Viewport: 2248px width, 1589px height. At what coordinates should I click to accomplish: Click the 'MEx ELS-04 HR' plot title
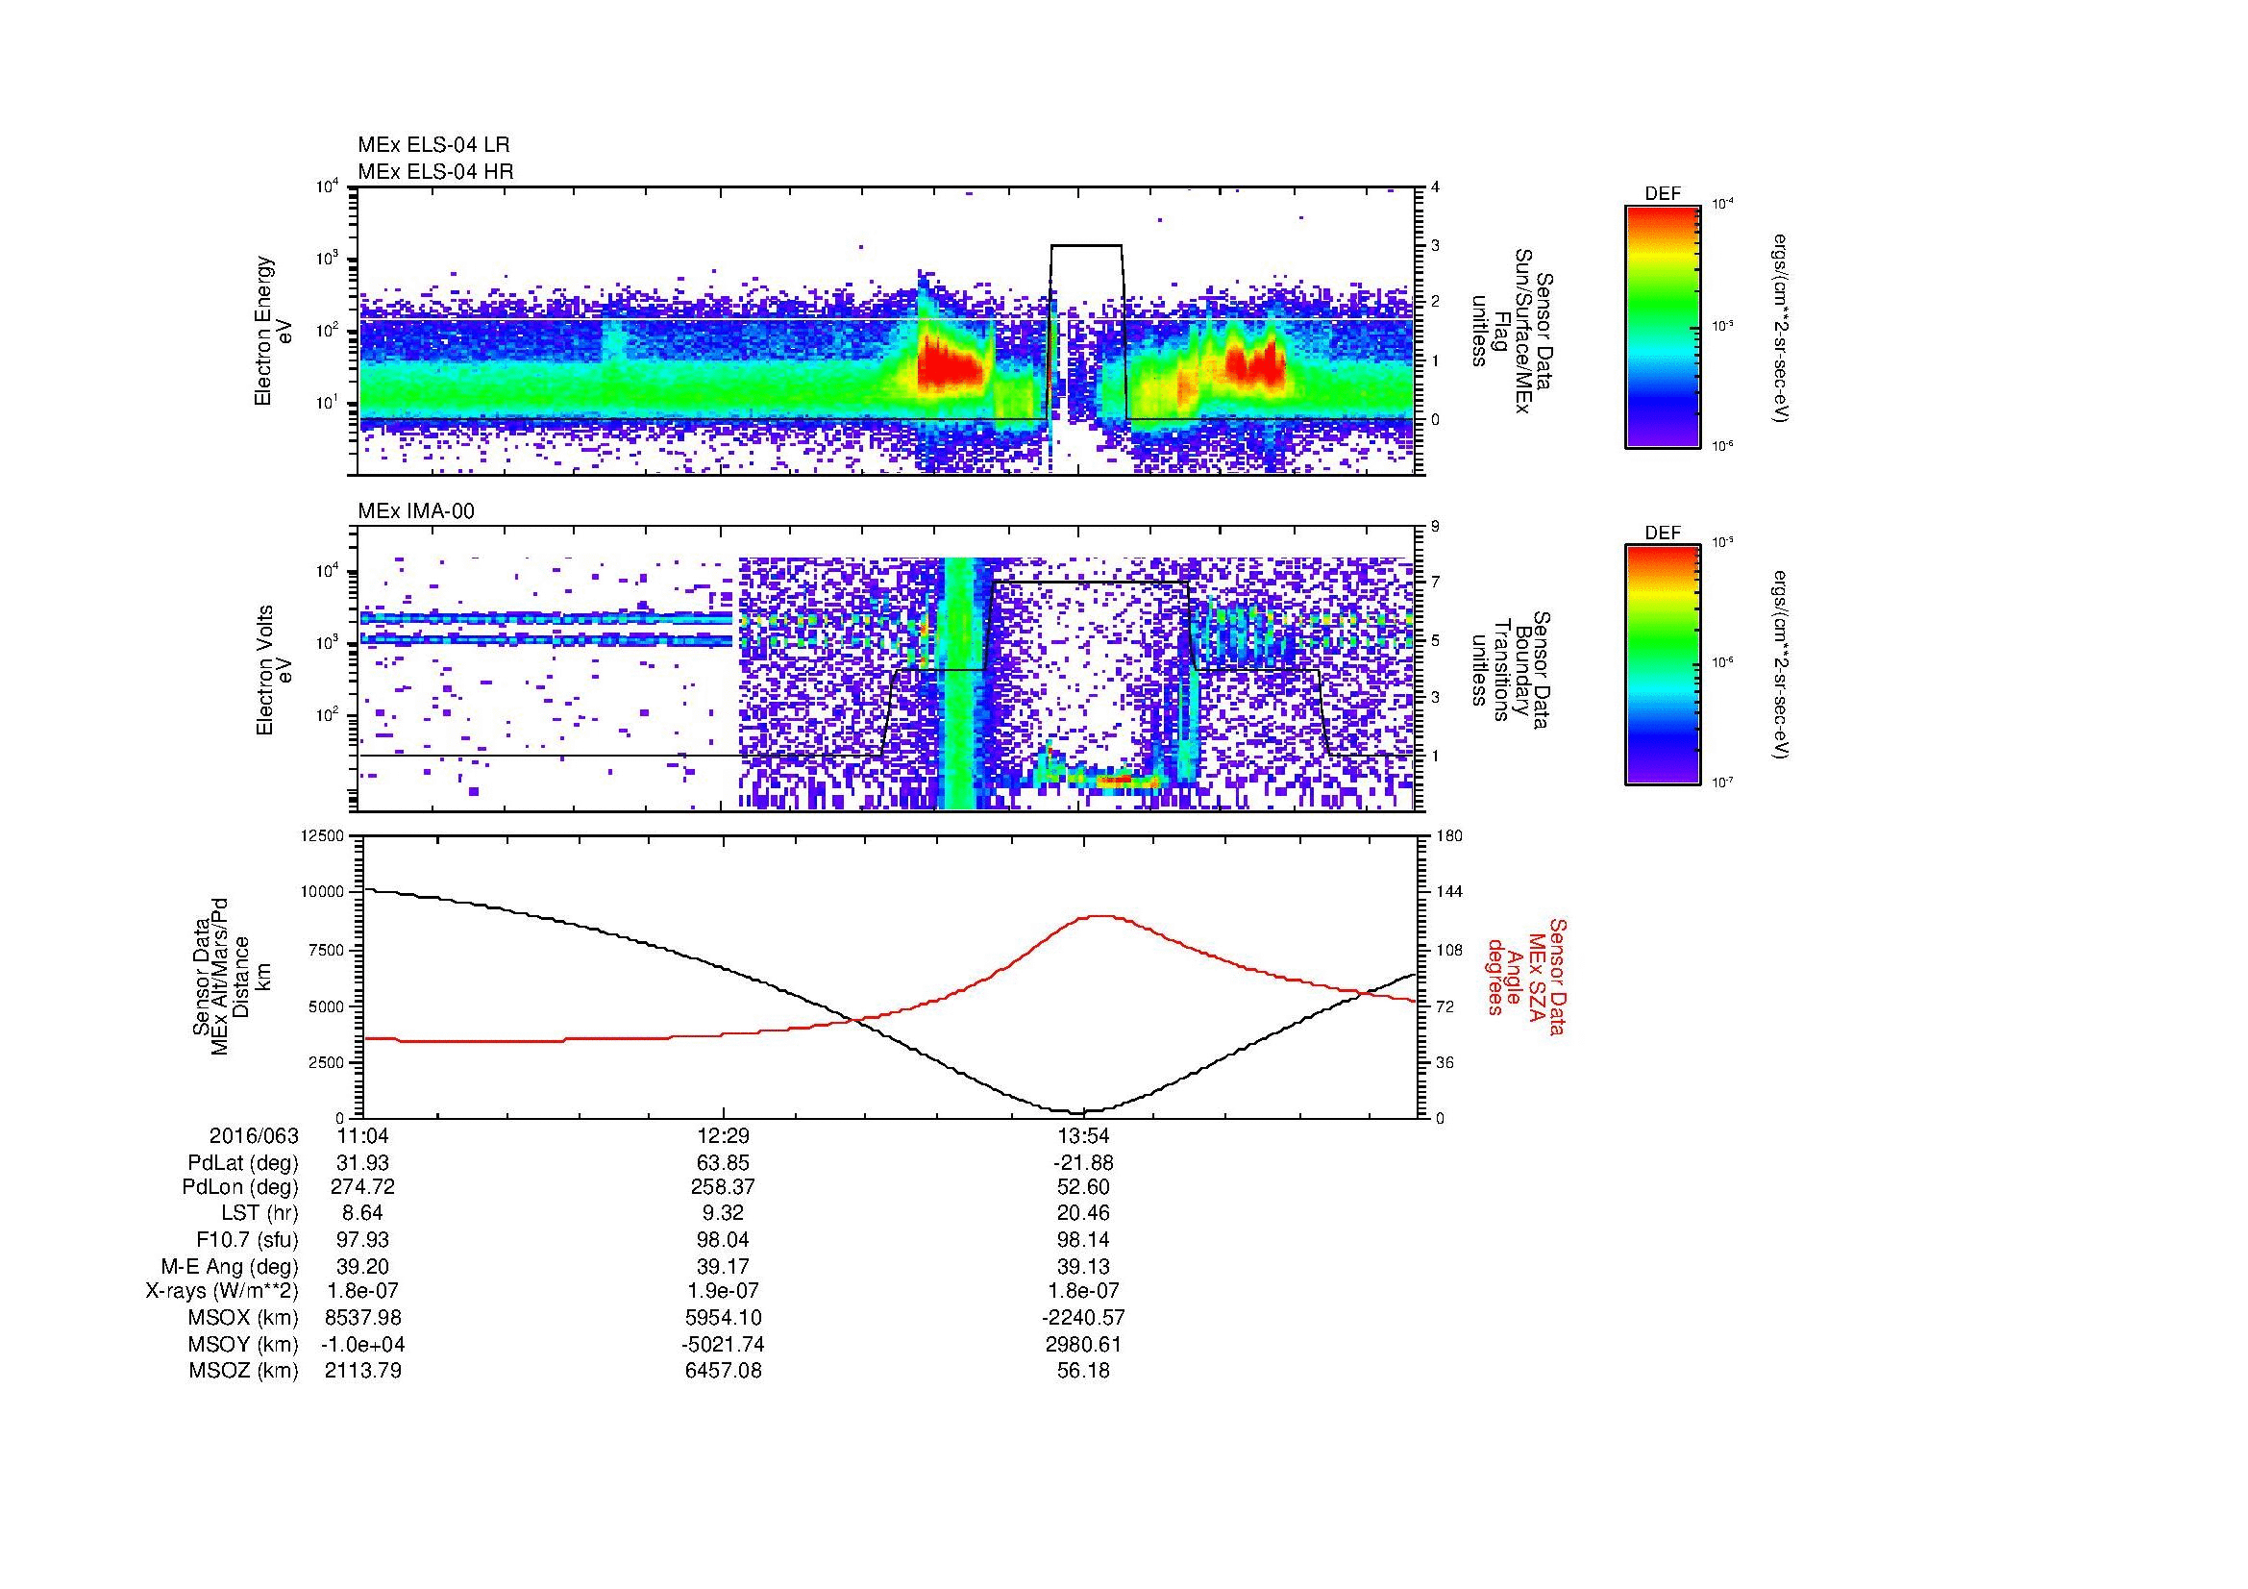(x=435, y=171)
